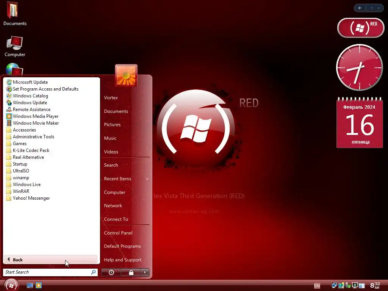
Task: Open Pictures from the start menu
Action: (112, 125)
